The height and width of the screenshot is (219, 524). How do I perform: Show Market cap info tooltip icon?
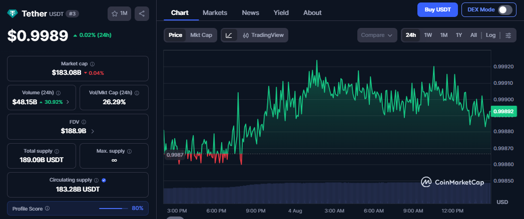(x=92, y=64)
